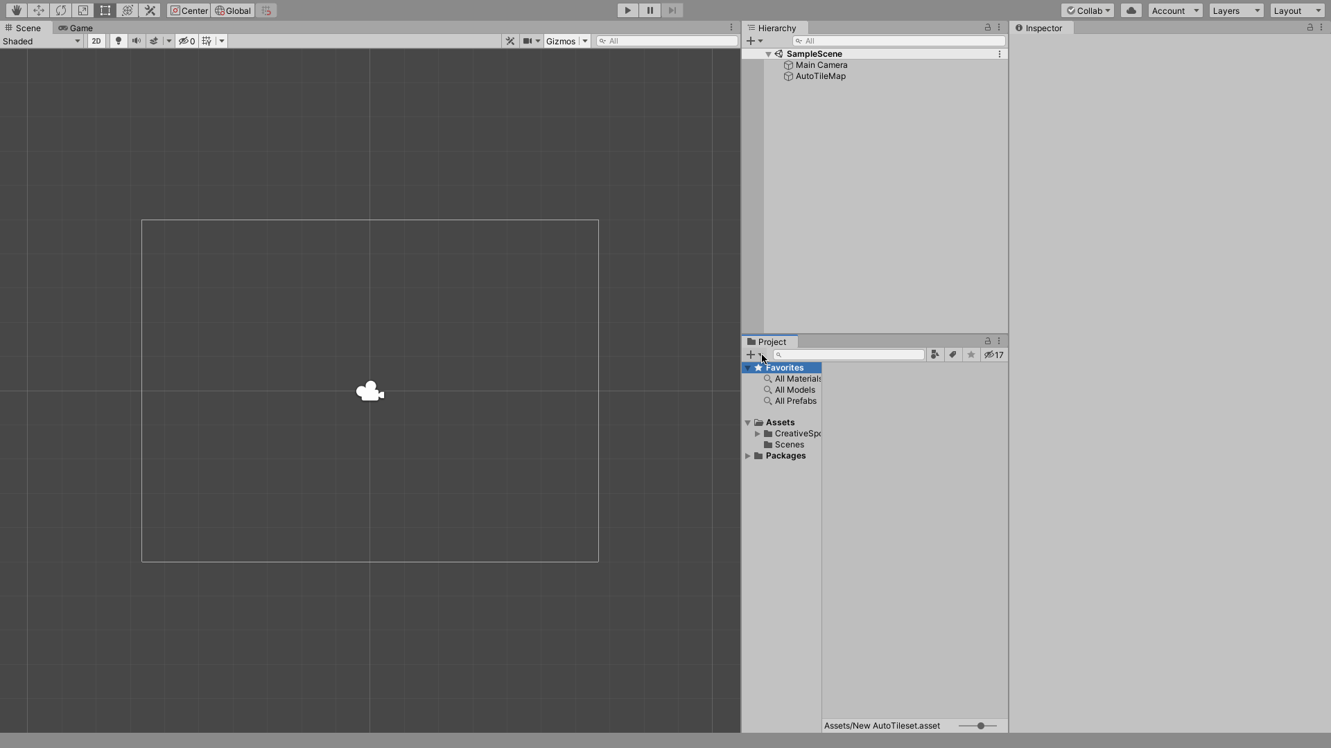Toggle 2D view mode button

(x=95, y=41)
